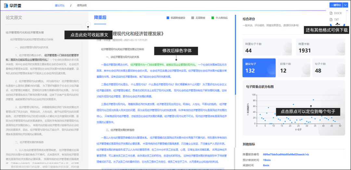The image size is (351, 170).
Task: Click the report number 88fbe75de5ca68da90a86e02baecb2eb
Action: [x=286, y=154]
